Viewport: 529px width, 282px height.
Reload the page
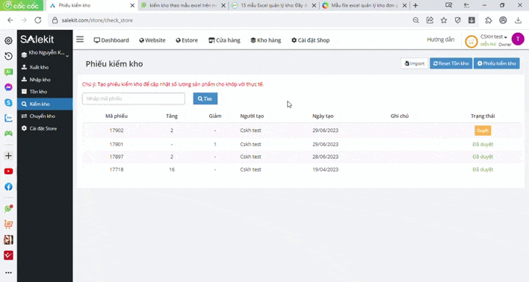(x=38, y=20)
